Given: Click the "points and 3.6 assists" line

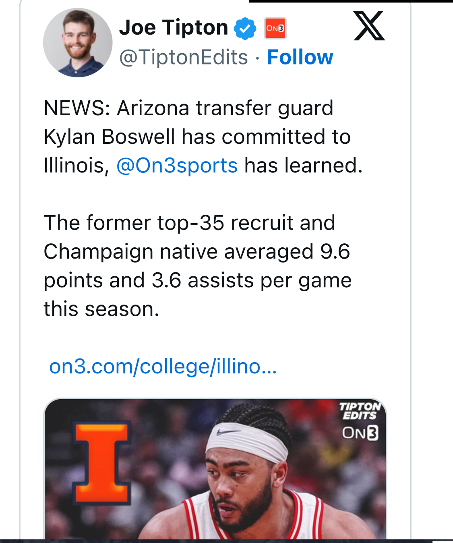Looking at the screenshot, I should click(197, 280).
